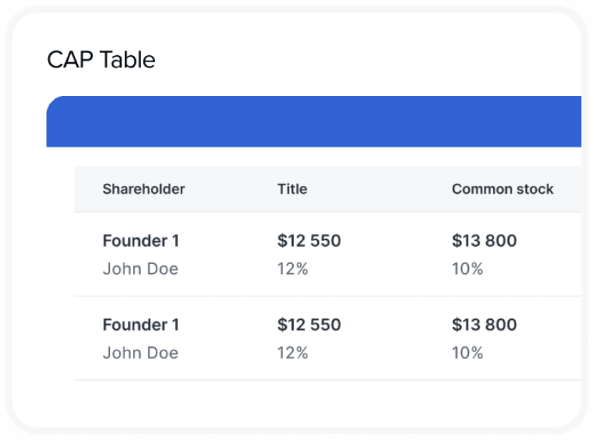Screen dimensions: 594x440
Task: Click John Doe in the second row
Action: pyautogui.click(x=140, y=353)
